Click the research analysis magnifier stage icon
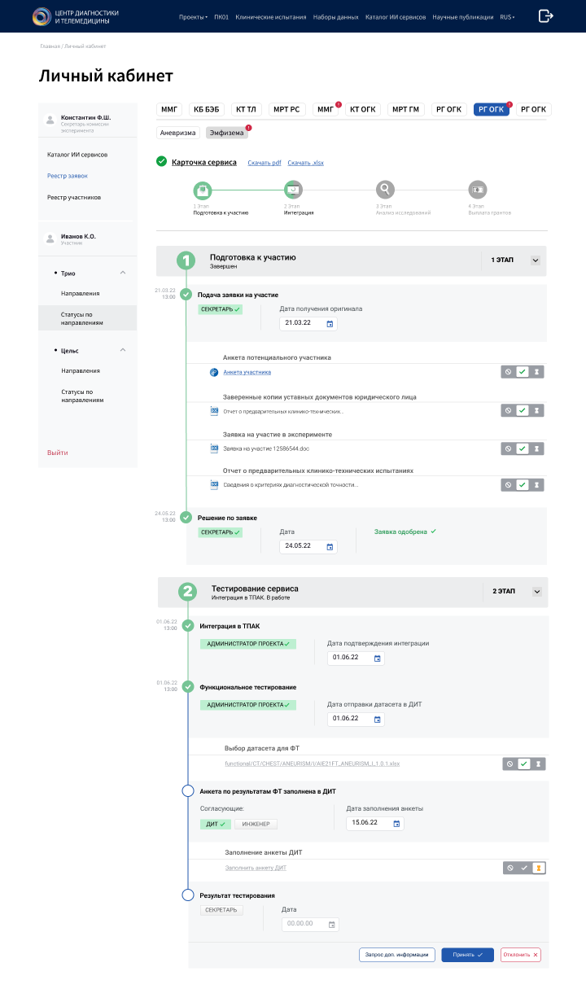Viewport: 586px width, 989px height. tap(385, 190)
